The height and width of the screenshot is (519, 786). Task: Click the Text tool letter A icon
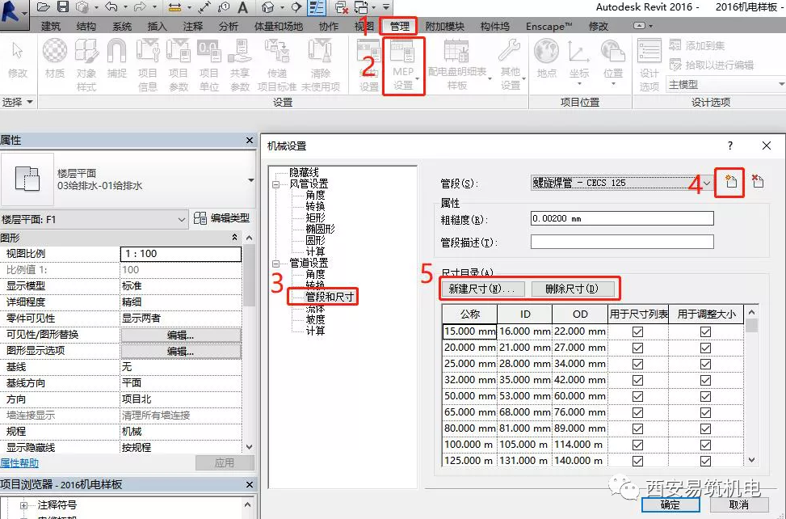[x=242, y=7]
